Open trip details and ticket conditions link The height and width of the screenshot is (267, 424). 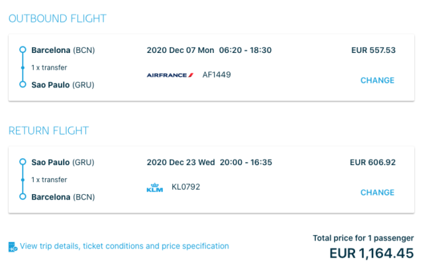coord(125,246)
